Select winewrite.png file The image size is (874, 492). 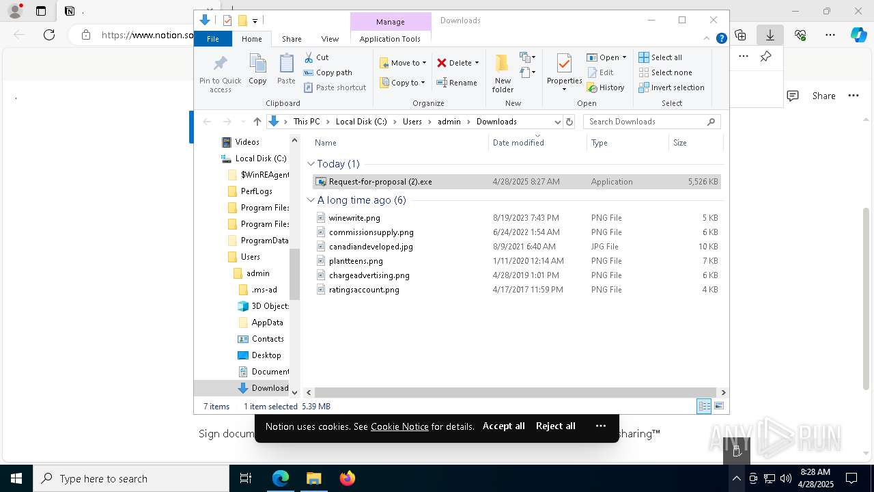point(354,218)
